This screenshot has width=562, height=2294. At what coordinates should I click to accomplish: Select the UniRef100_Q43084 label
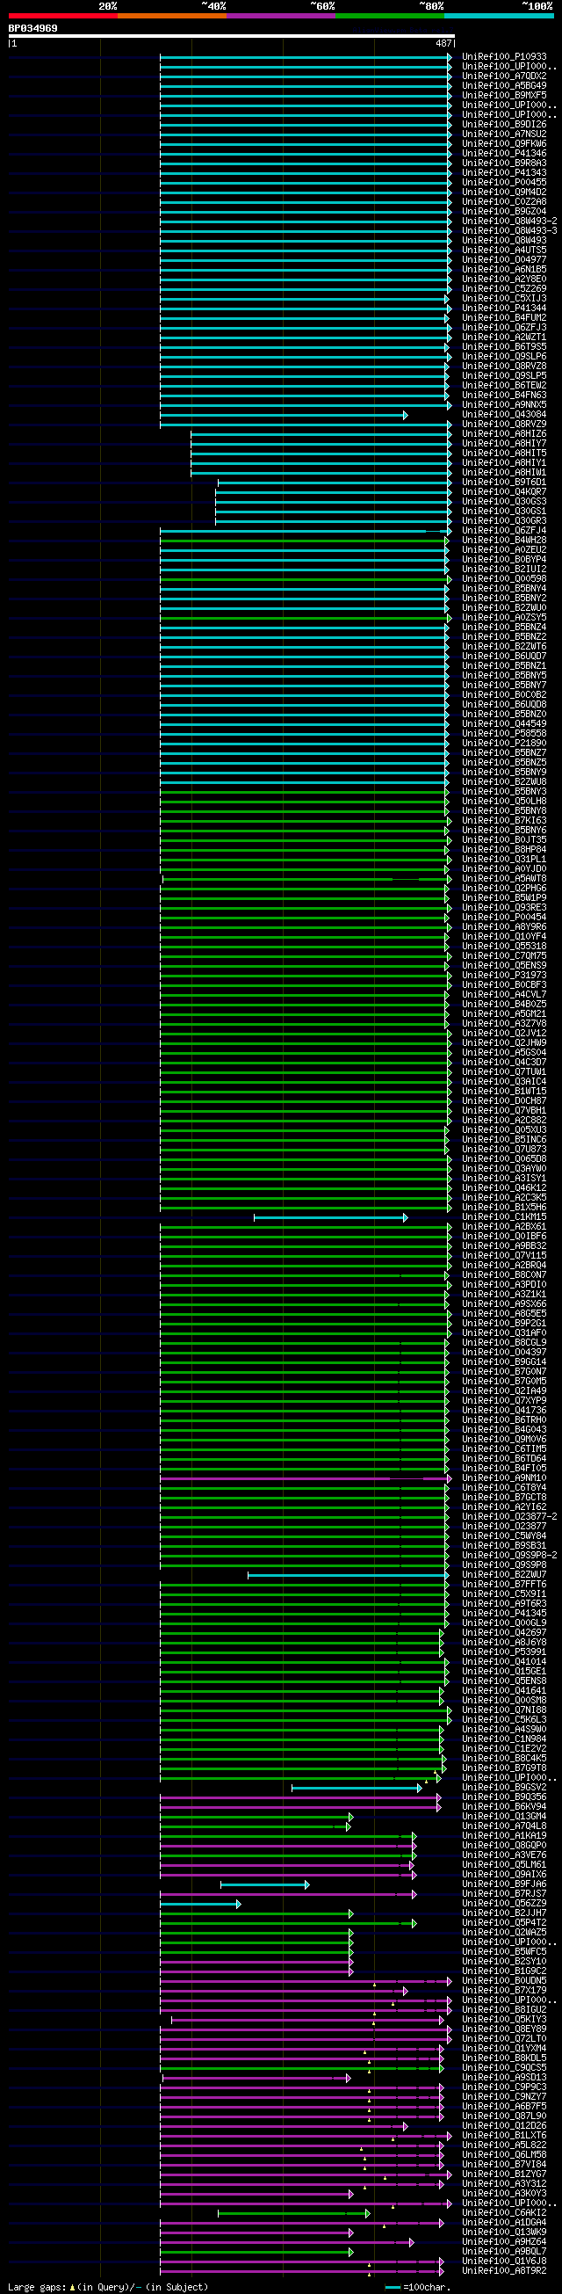[x=503, y=414]
